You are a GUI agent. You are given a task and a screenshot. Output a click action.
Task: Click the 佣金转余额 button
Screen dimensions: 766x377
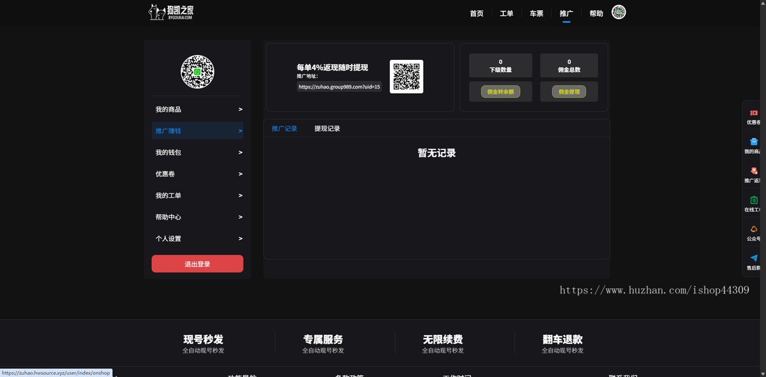point(500,91)
